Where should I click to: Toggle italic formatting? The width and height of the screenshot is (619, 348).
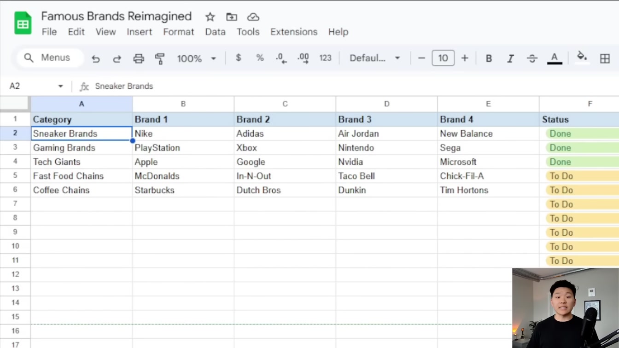[x=510, y=58]
